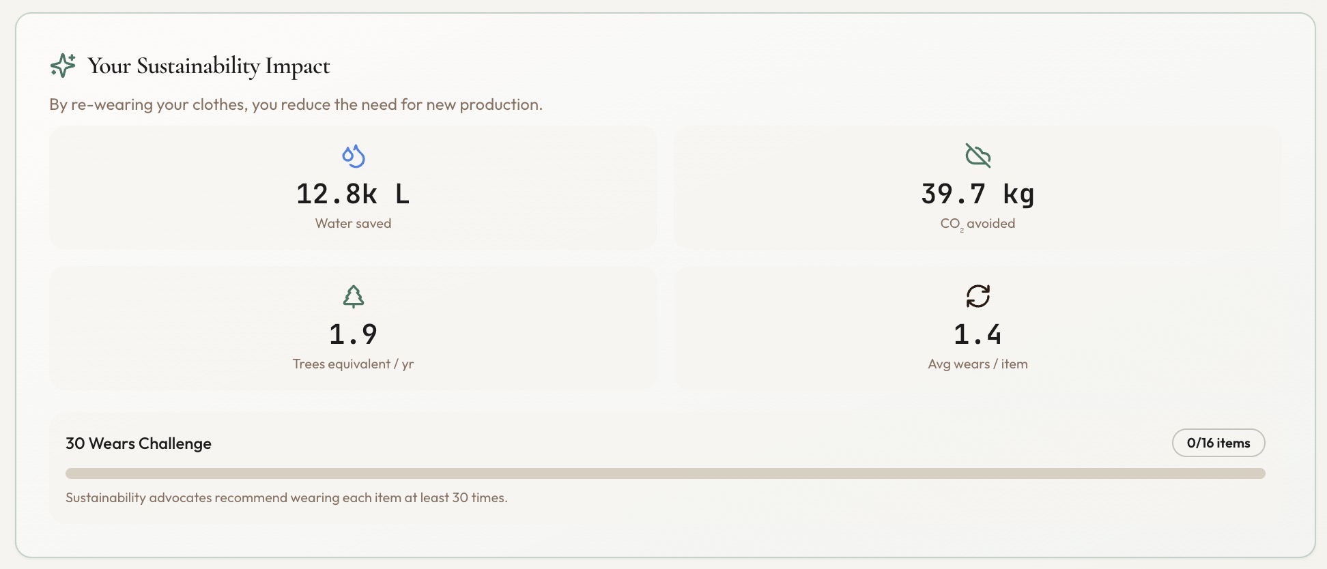The width and height of the screenshot is (1327, 569).
Task: Click the CO2 avoided stat card
Action: pos(978,188)
